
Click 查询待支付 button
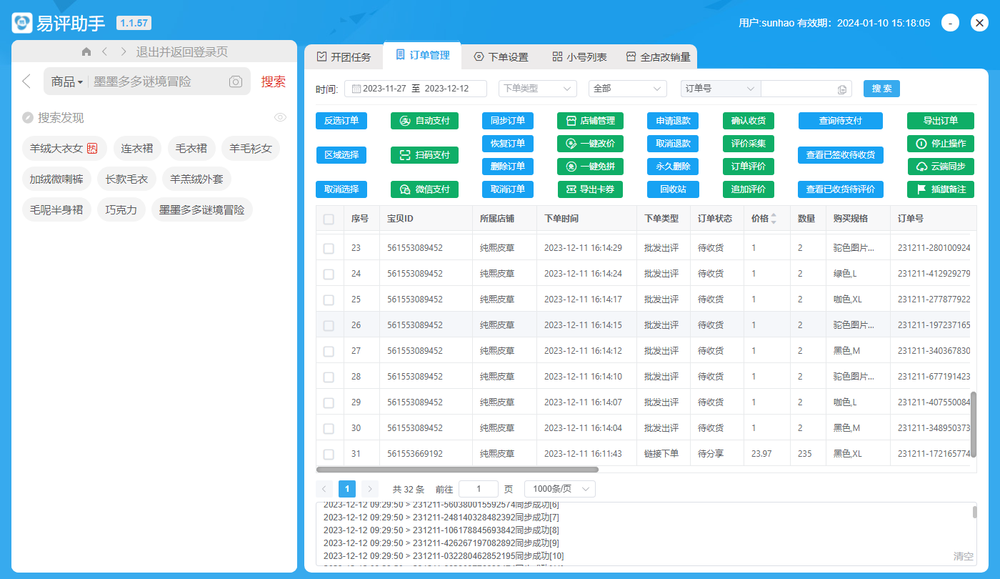pos(841,121)
